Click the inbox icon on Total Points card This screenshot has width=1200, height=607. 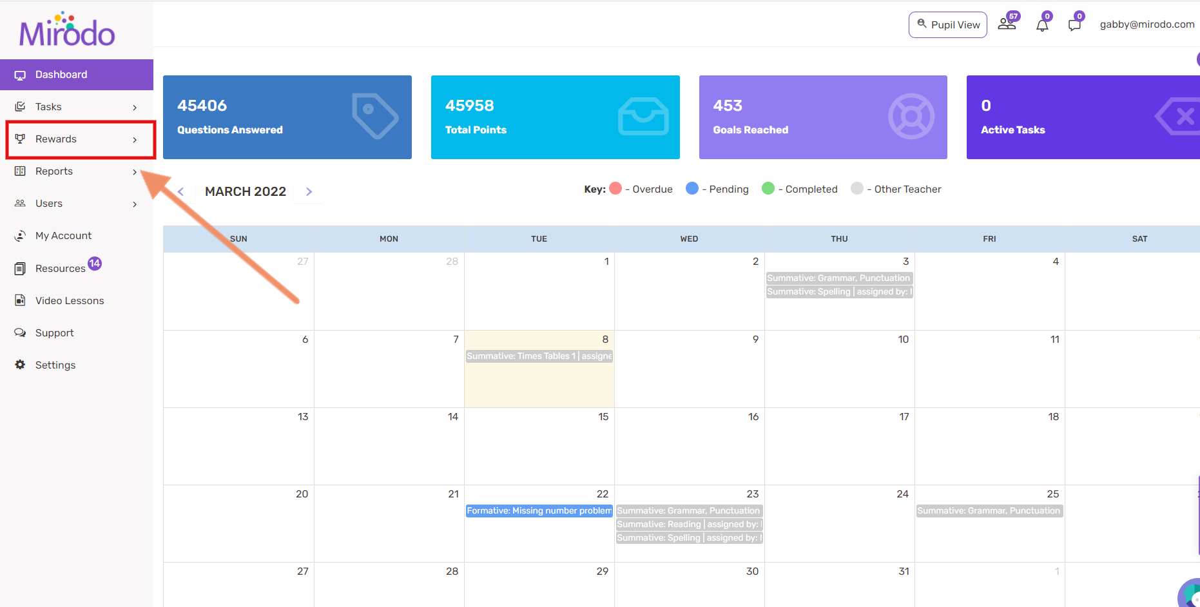coord(643,117)
